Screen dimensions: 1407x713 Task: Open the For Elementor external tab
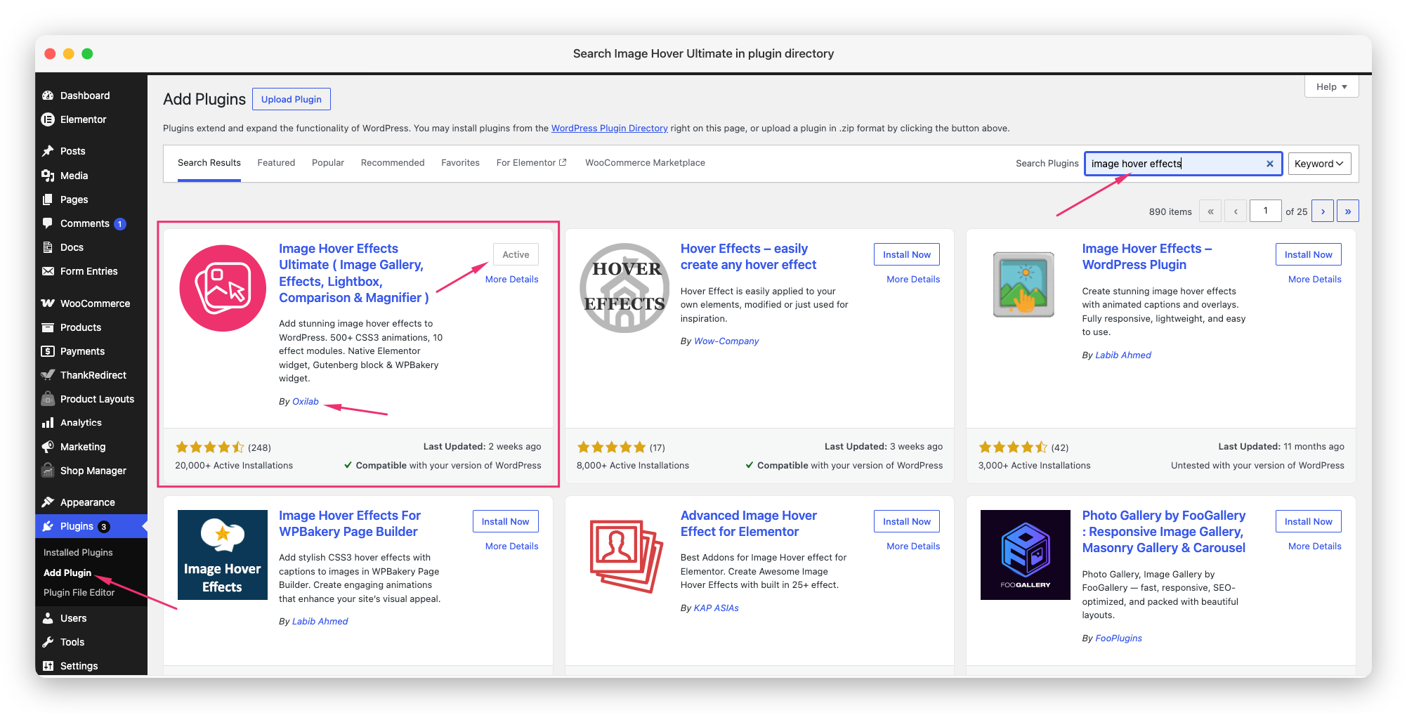[531, 163]
